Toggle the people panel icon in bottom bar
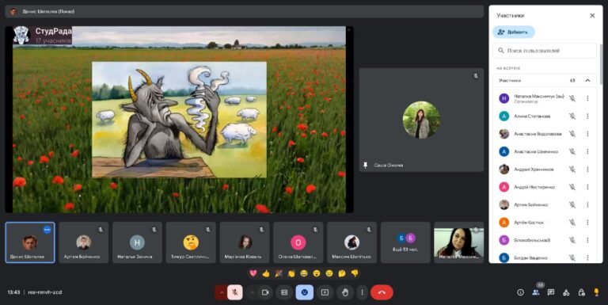Screen dimensions: 608x305 point(536,292)
